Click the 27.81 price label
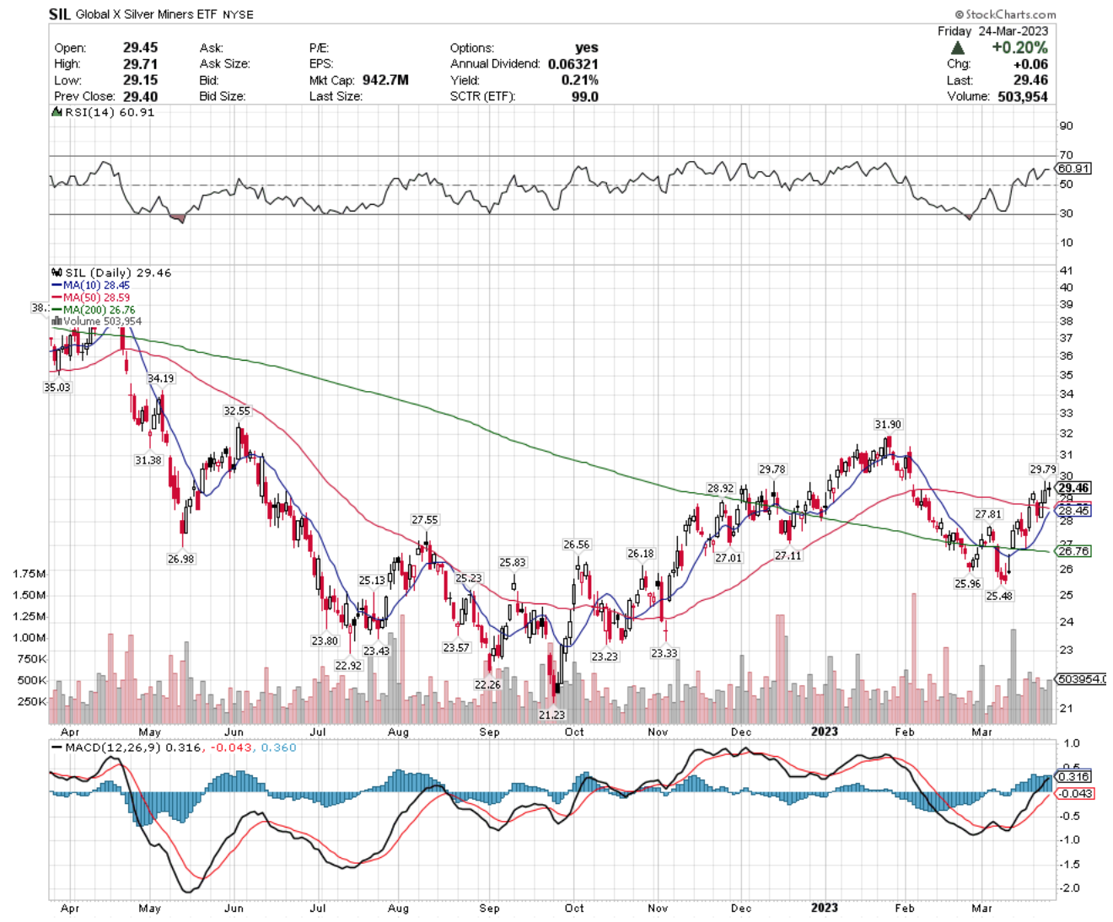Viewport: 1113px width, 922px height. pyautogui.click(x=988, y=515)
